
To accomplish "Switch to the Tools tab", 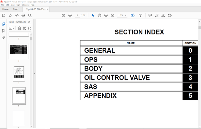I will tap(16, 9).
